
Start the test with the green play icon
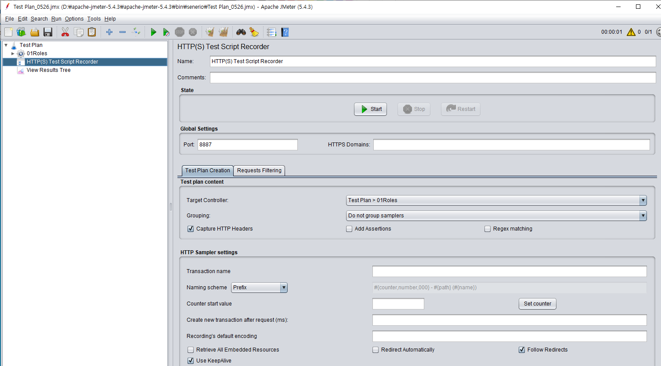point(153,32)
